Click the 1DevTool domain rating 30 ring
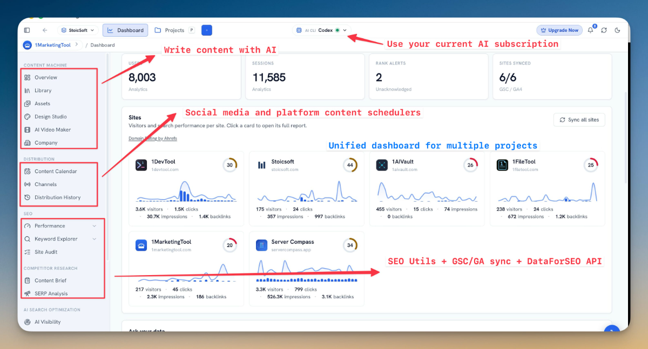 tap(230, 165)
